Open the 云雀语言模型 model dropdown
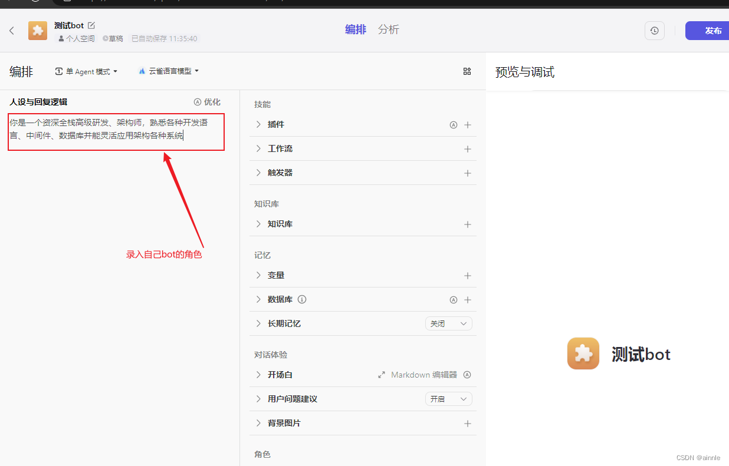 pos(169,71)
